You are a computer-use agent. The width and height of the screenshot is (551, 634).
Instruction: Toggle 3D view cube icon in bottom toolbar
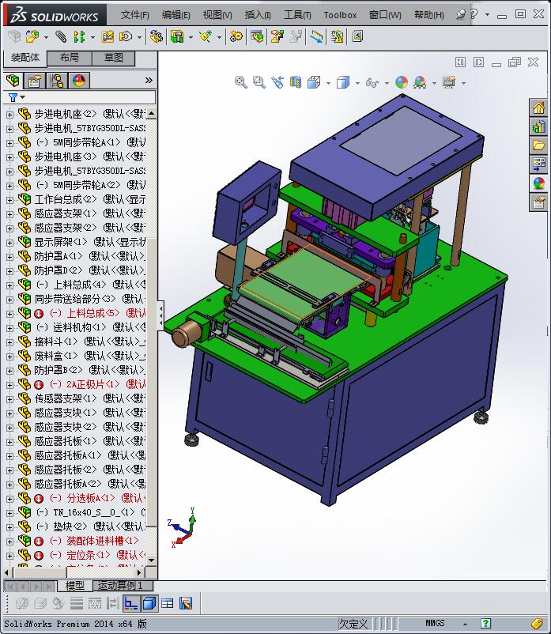[149, 603]
